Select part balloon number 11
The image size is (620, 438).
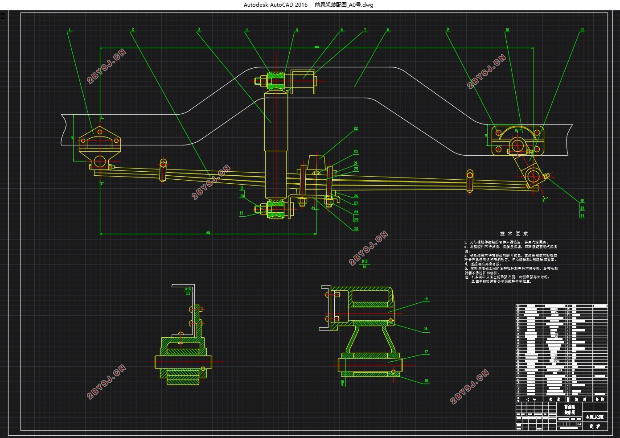click(x=582, y=30)
